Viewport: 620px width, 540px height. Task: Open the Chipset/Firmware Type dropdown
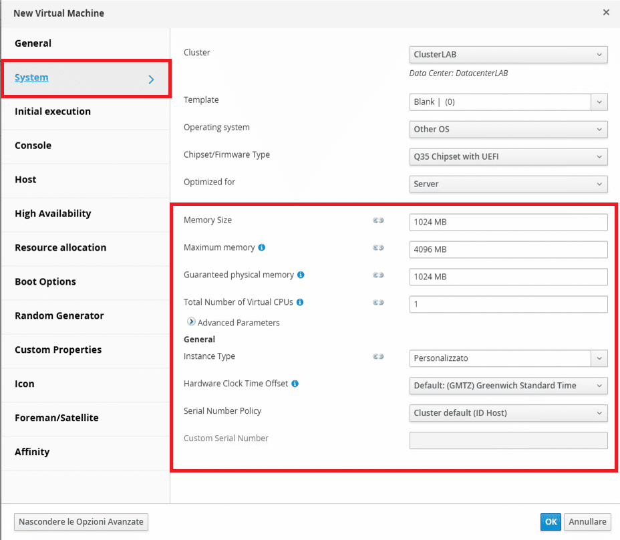(508, 156)
